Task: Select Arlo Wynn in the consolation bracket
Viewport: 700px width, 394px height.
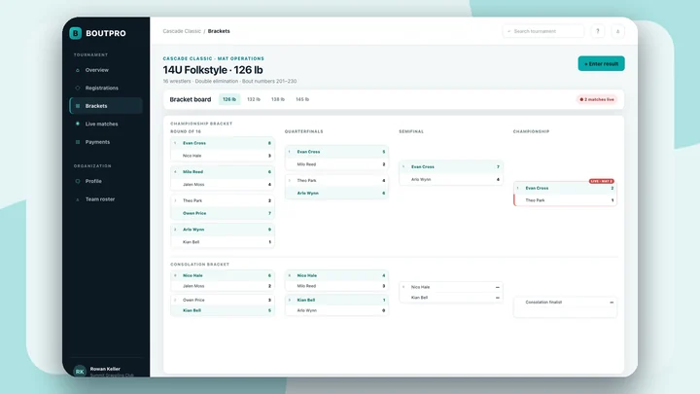Action: pyautogui.click(x=336, y=310)
